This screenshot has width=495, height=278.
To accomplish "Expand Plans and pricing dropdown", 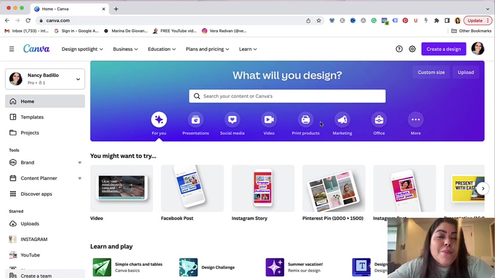I will (208, 49).
